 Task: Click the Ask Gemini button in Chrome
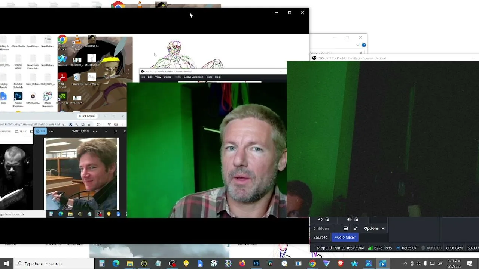point(87,116)
